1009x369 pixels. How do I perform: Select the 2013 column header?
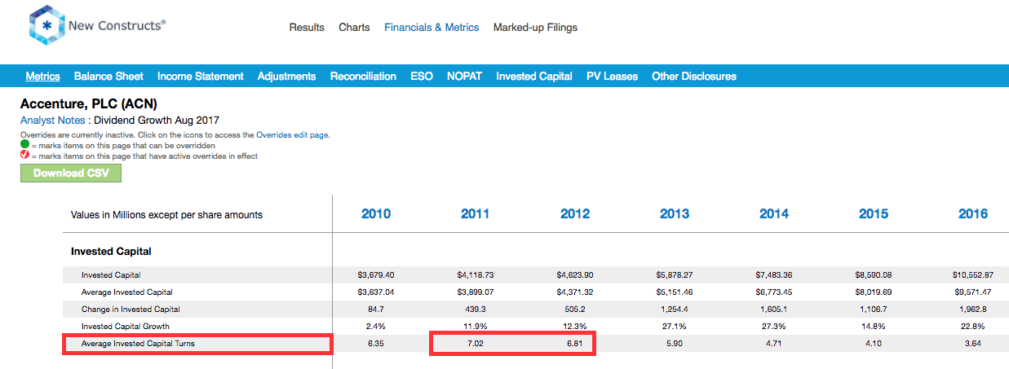[675, 214]
